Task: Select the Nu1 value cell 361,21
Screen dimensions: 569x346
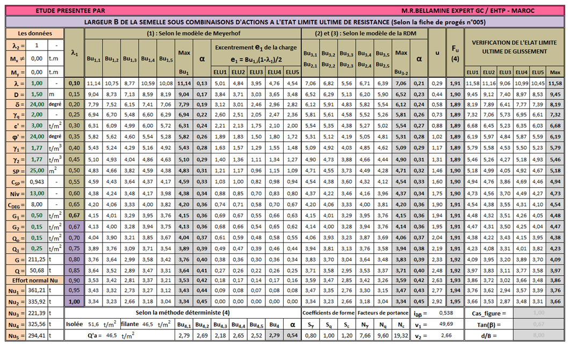Action: click(x=37, y=290)
